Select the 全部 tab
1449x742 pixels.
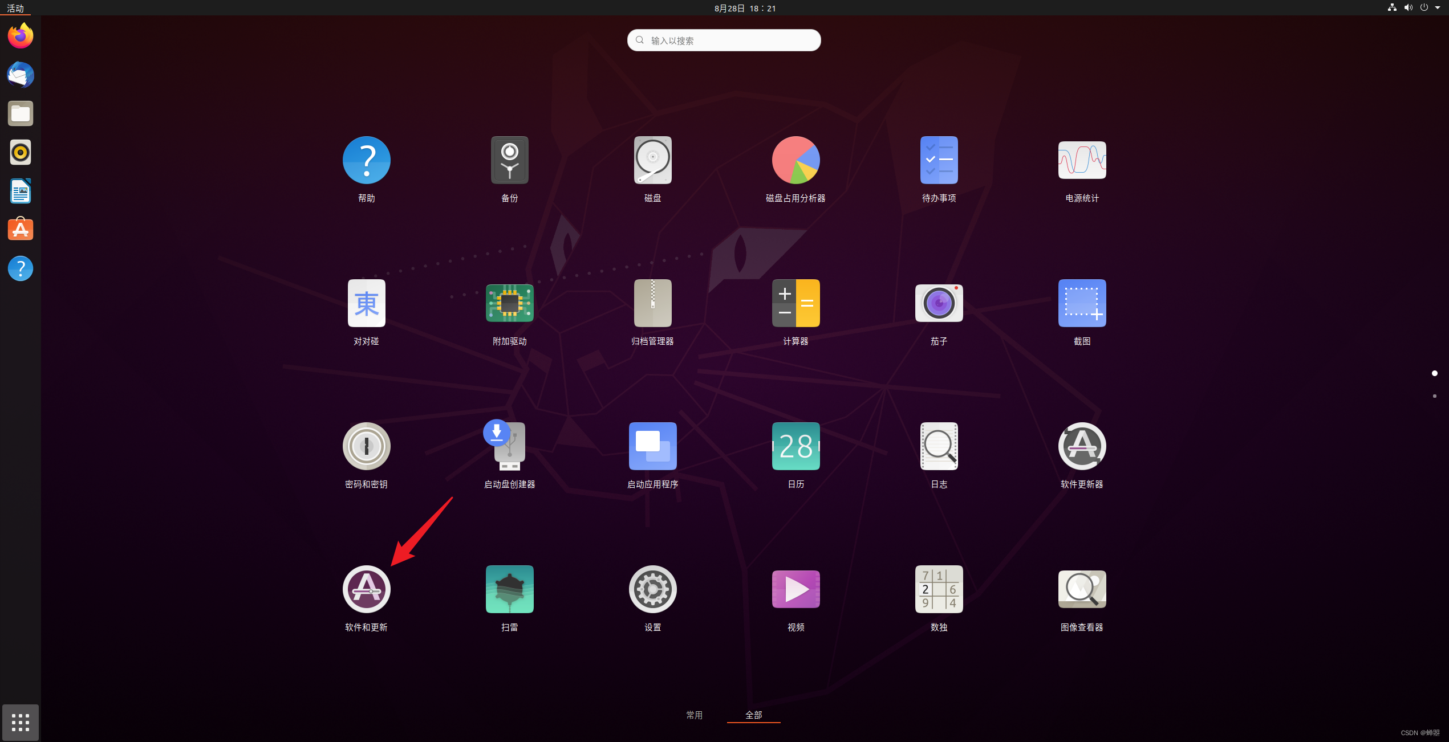[753, 714]
